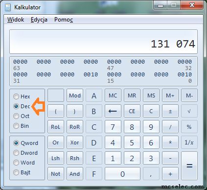The height and width of the screenshot is (190, 207).
Task: Click the division slash key
Action: point(170,127)
